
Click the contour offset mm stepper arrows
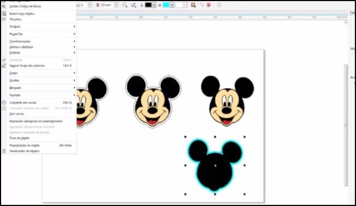pos(116,5)
